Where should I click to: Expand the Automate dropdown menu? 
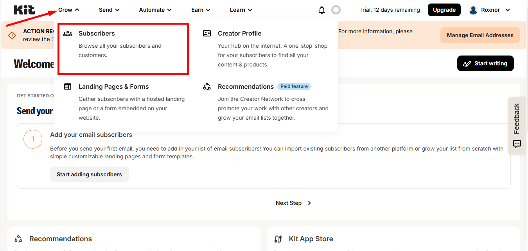(x=155, y=10)
